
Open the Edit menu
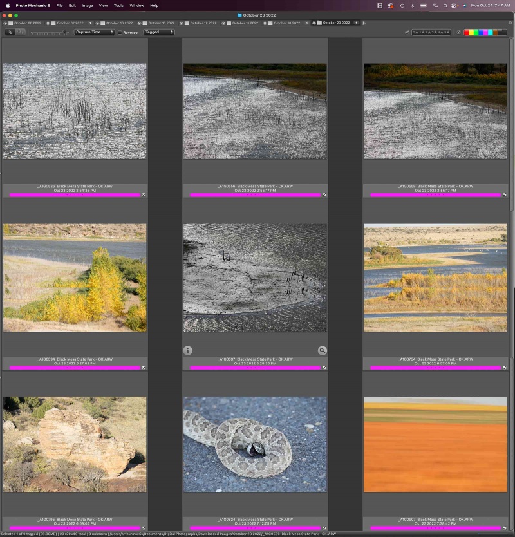pyautogui.click(x=72, y=6)
